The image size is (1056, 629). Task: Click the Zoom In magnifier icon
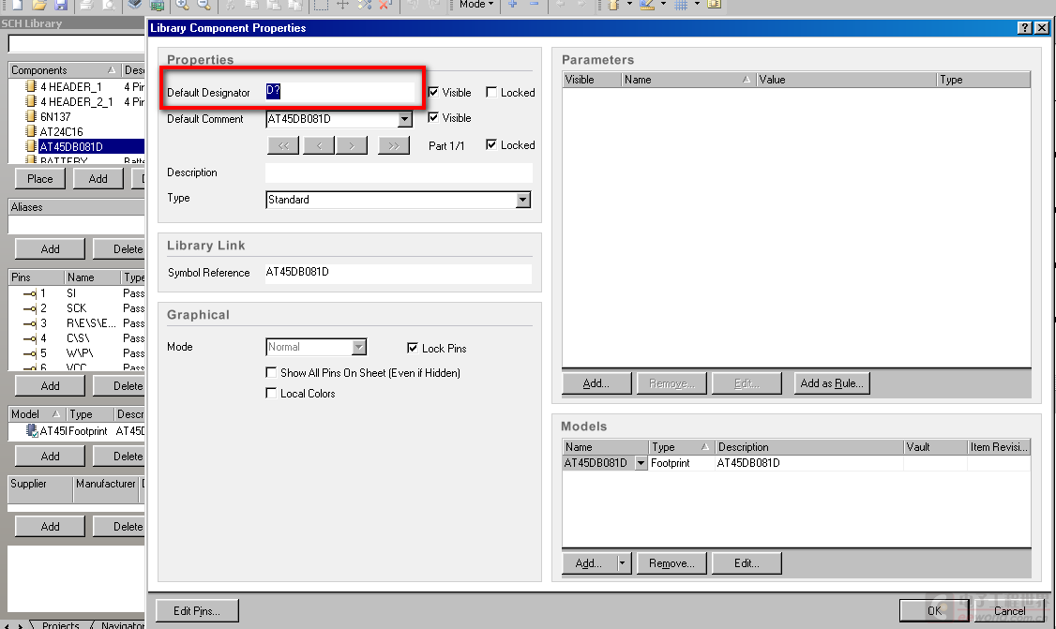coord(182,4)
